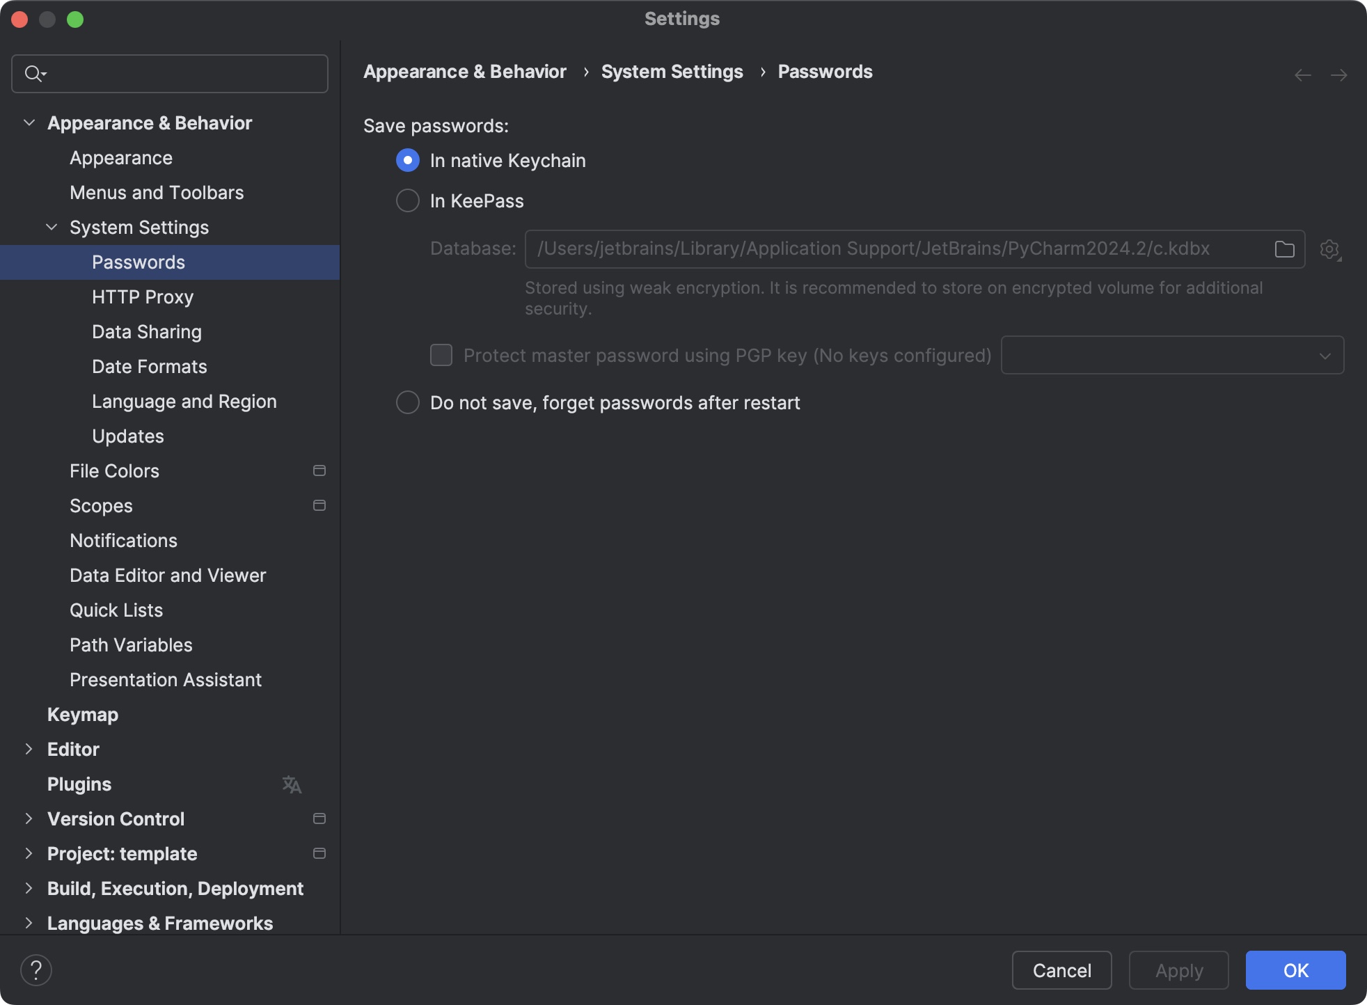Screen dimensions: 1367x1005
Task: Confirm settings with the OK button
Action: (x=1295, y=970)
